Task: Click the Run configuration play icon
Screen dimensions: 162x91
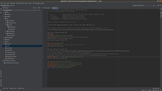Action: 147,6
